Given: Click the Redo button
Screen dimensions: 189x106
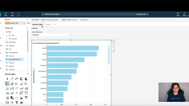Looking at the screenshot, I should (19, 14).
